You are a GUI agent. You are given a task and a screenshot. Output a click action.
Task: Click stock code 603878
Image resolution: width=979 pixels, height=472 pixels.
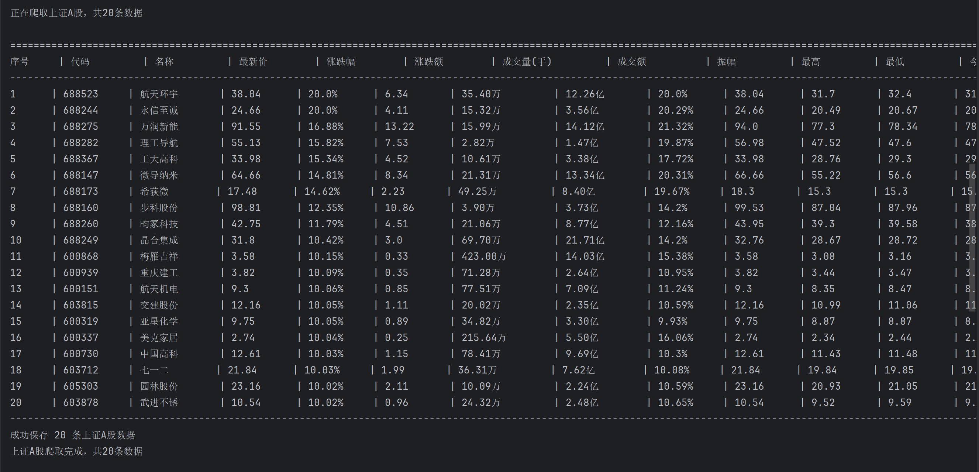point(80,403)
